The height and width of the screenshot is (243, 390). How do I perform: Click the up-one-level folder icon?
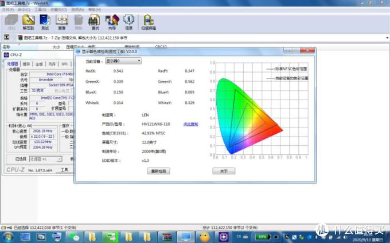(x=7, y=37)
